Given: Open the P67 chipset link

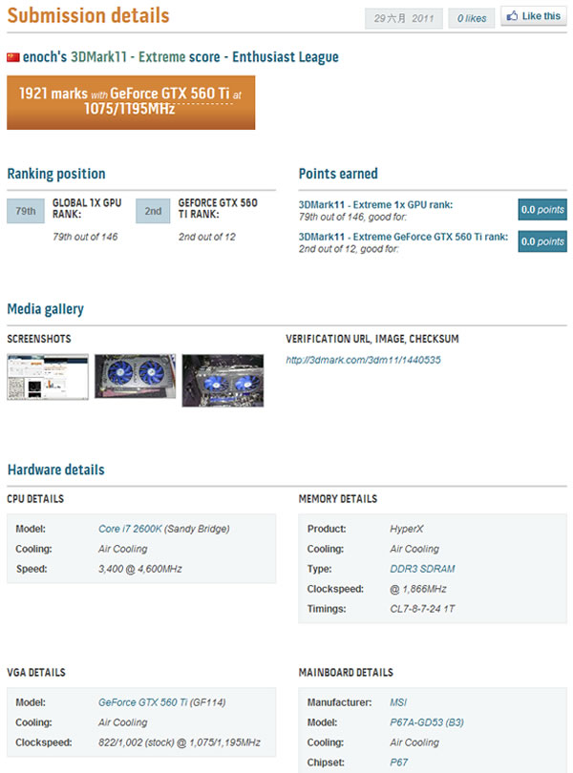Looking at the screenshot, I should pos(399,763).
